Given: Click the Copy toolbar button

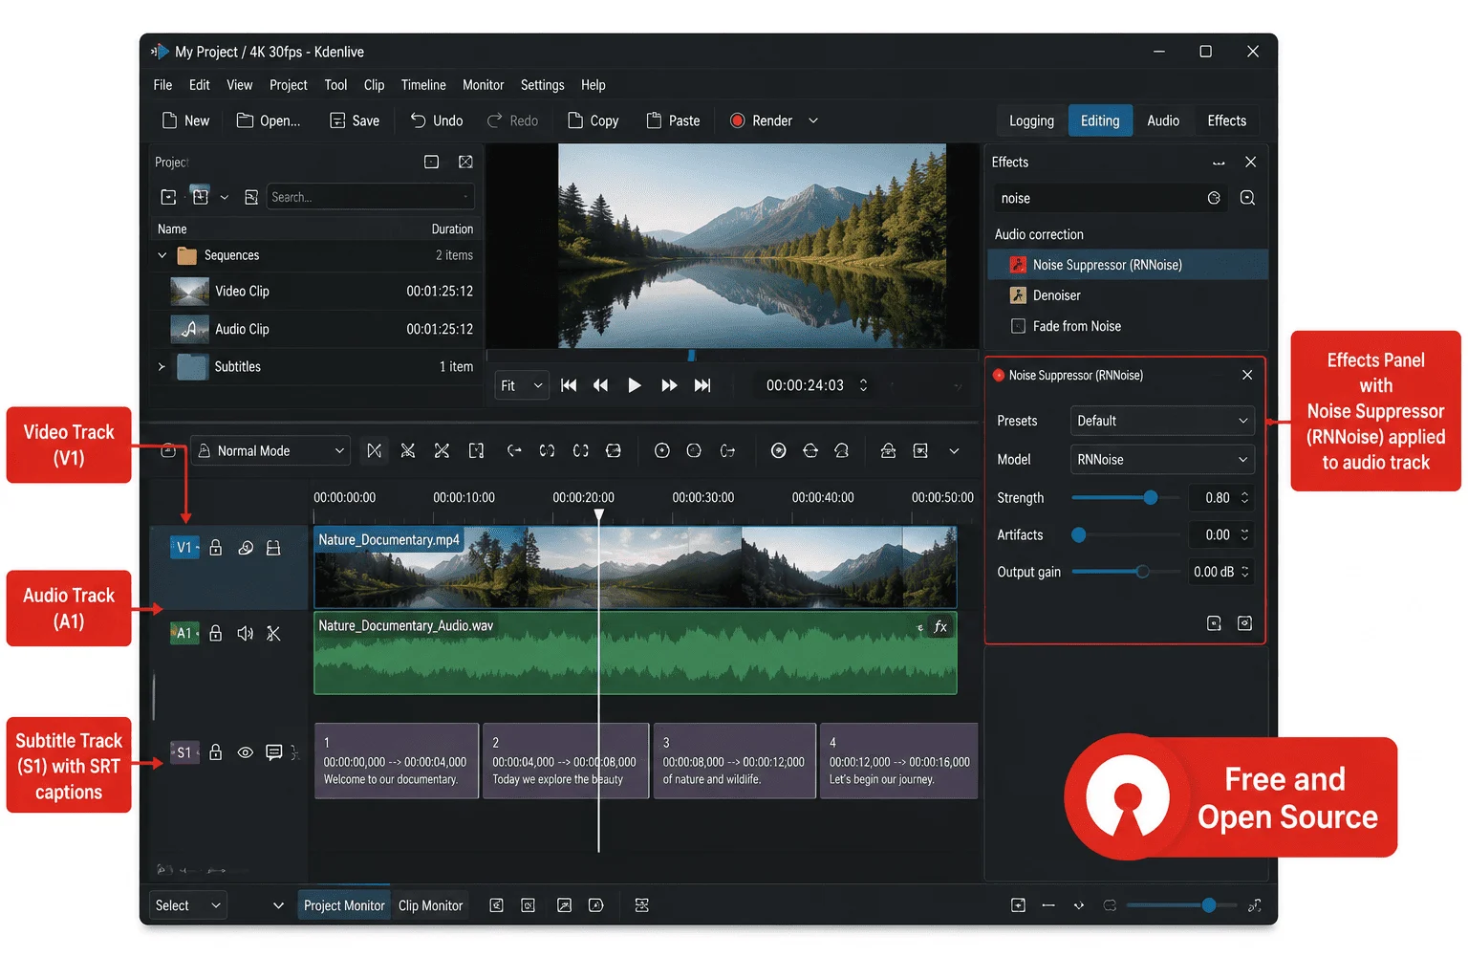Looking at the screenshot, I should (x=594, y=120).
